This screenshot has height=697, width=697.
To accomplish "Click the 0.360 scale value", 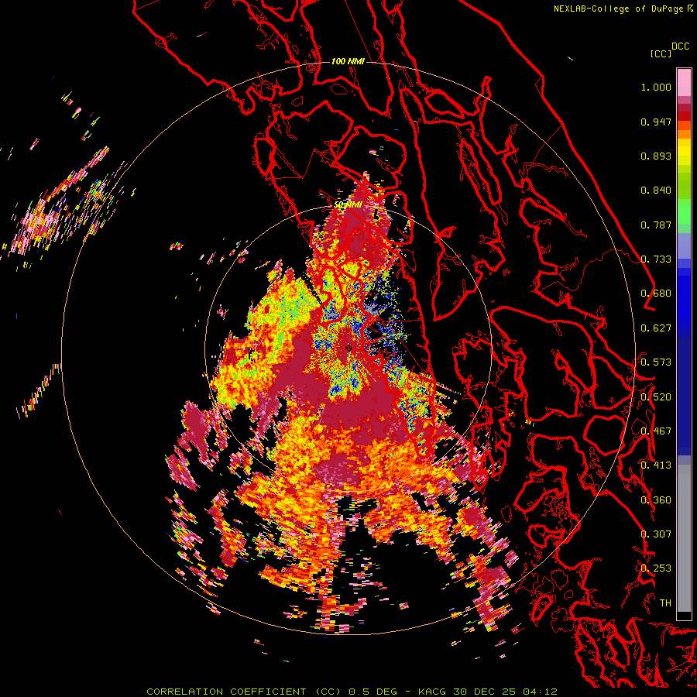I will point(656,500).
